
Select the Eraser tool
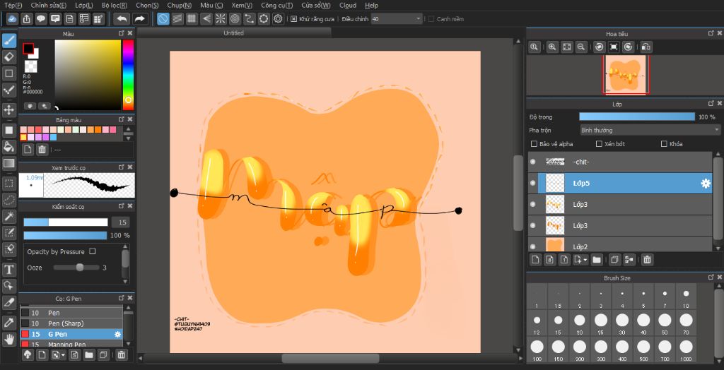8,57
